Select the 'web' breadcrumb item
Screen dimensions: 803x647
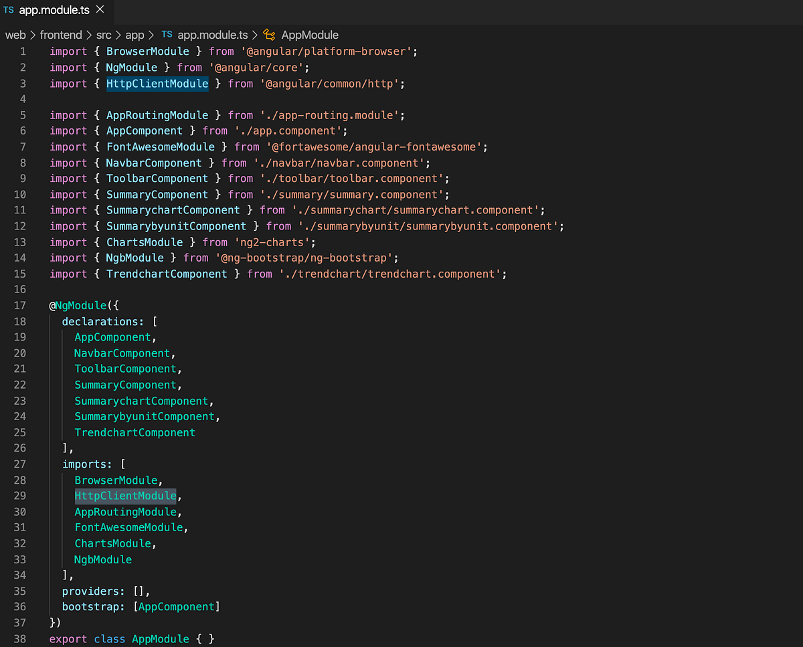click(x=15, y=34)
